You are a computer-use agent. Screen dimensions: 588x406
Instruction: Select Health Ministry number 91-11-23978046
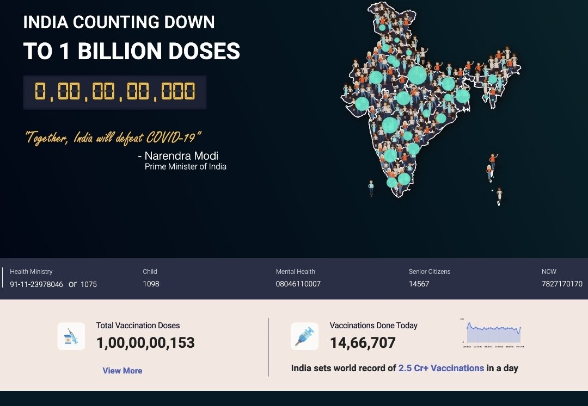click(x=36, y=284)
